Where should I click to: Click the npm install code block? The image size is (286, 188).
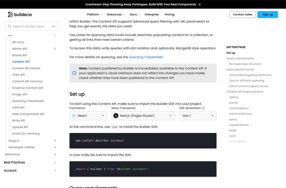pyautogui.click(x=143, y=141)
